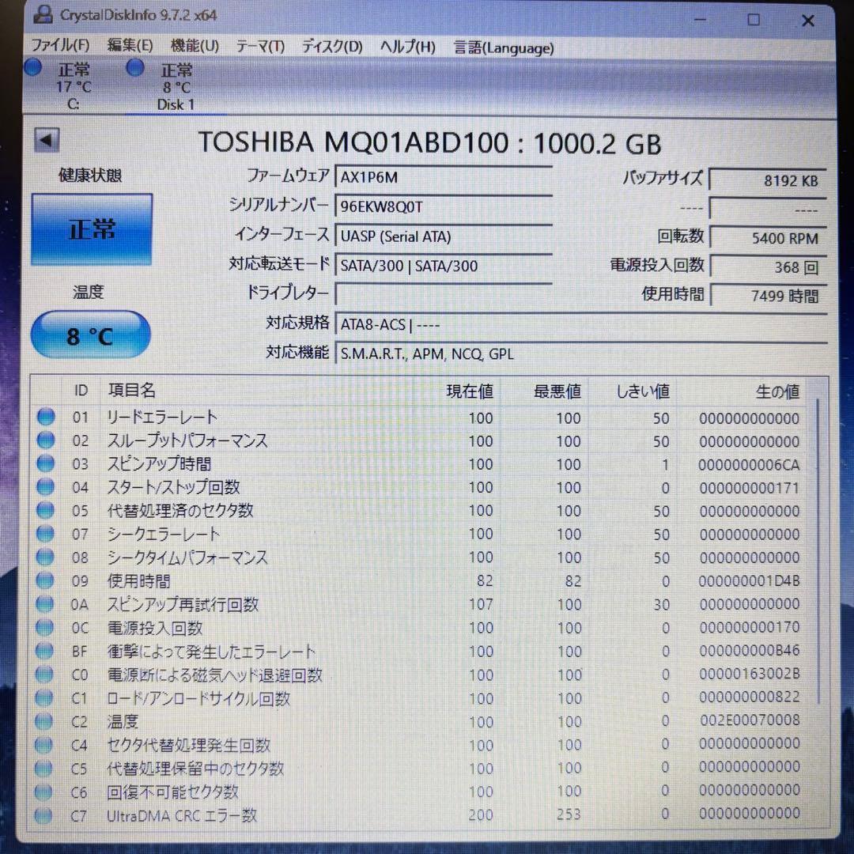Click the blue 正常 health status badge
Screen dimensions: 854x854
90,229
